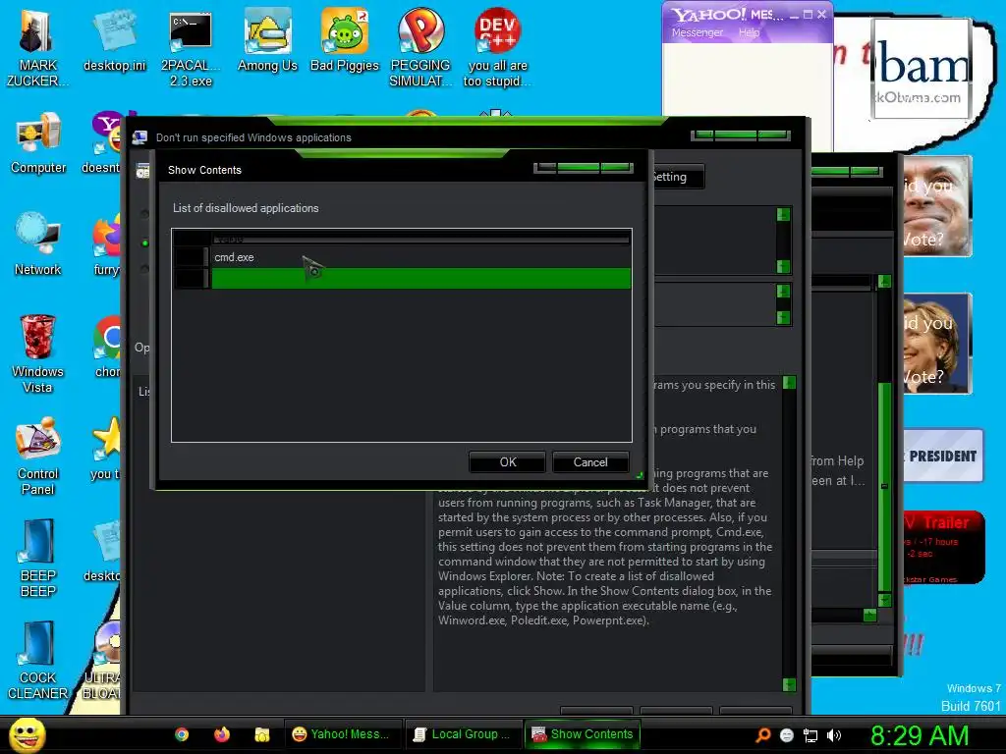
Task: Select the Chrome desktop shortcut
Action: (107, 347)
